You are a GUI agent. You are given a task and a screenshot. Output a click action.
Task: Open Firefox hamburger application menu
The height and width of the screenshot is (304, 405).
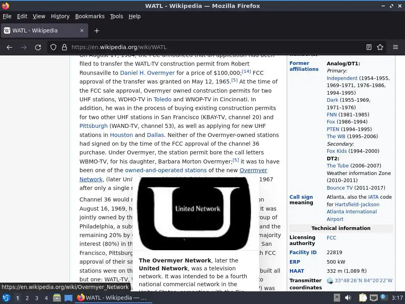pyautogui.click(x=396, y=47)
